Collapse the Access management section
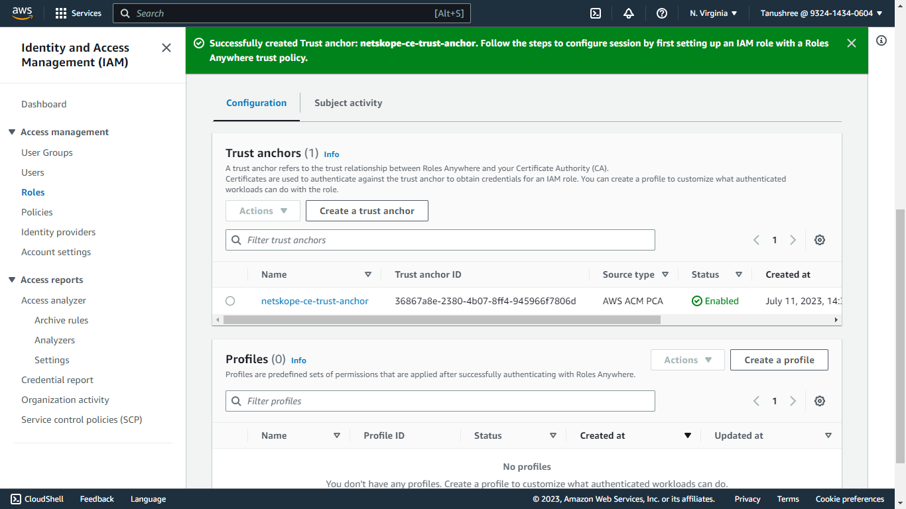Image resolution: width=906 pixels, height=509 pixels. point(12,132)
